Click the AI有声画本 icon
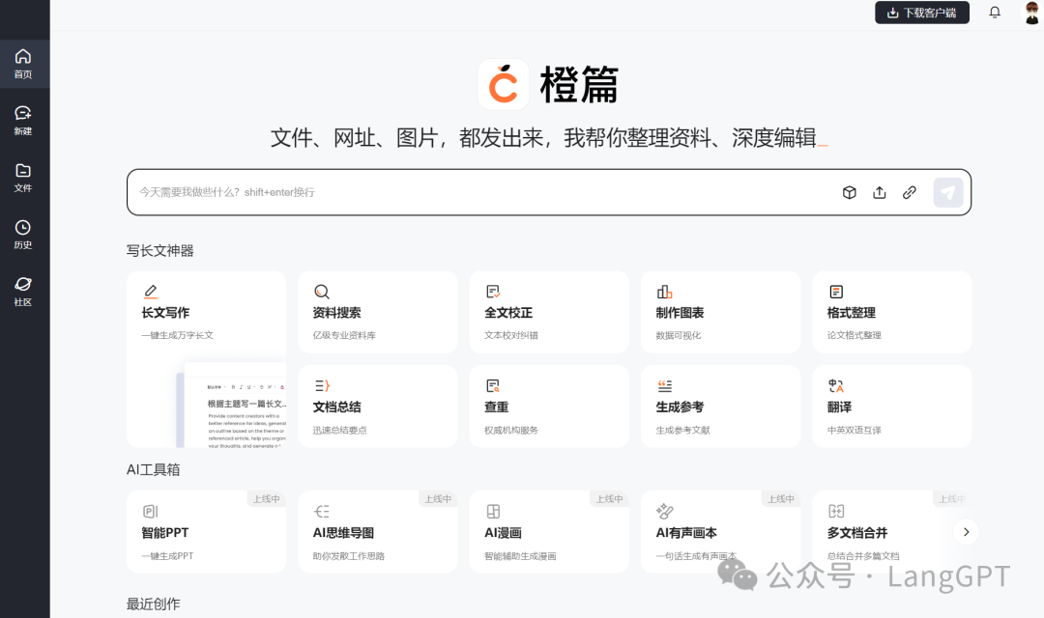The image size is (1044, 618). [x=664, y=512]
